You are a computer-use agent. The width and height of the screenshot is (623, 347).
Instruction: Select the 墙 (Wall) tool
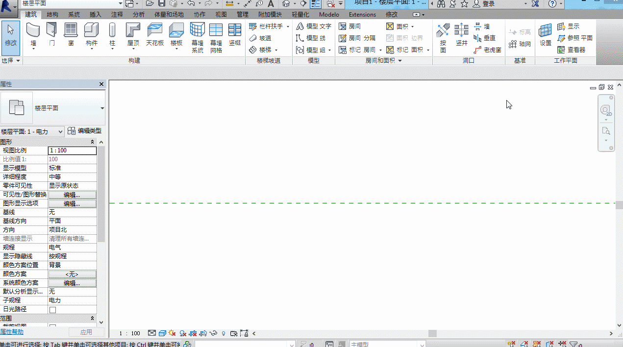(x=33, y=36)
